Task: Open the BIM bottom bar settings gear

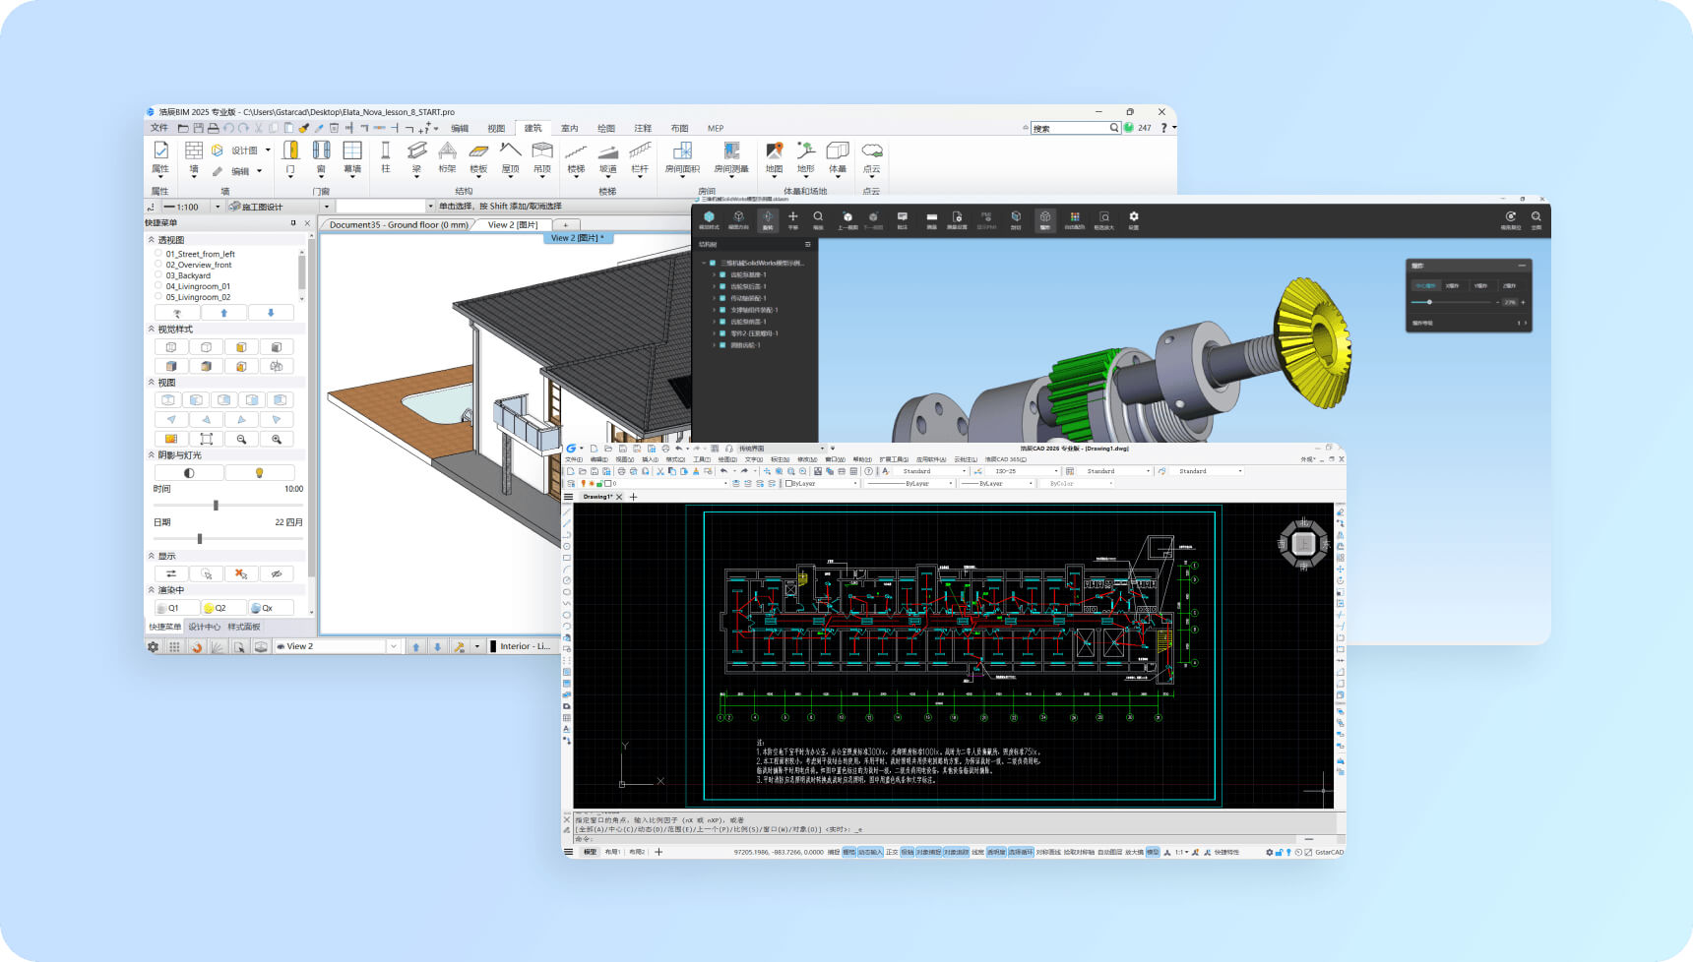Action: click(153, 646)
